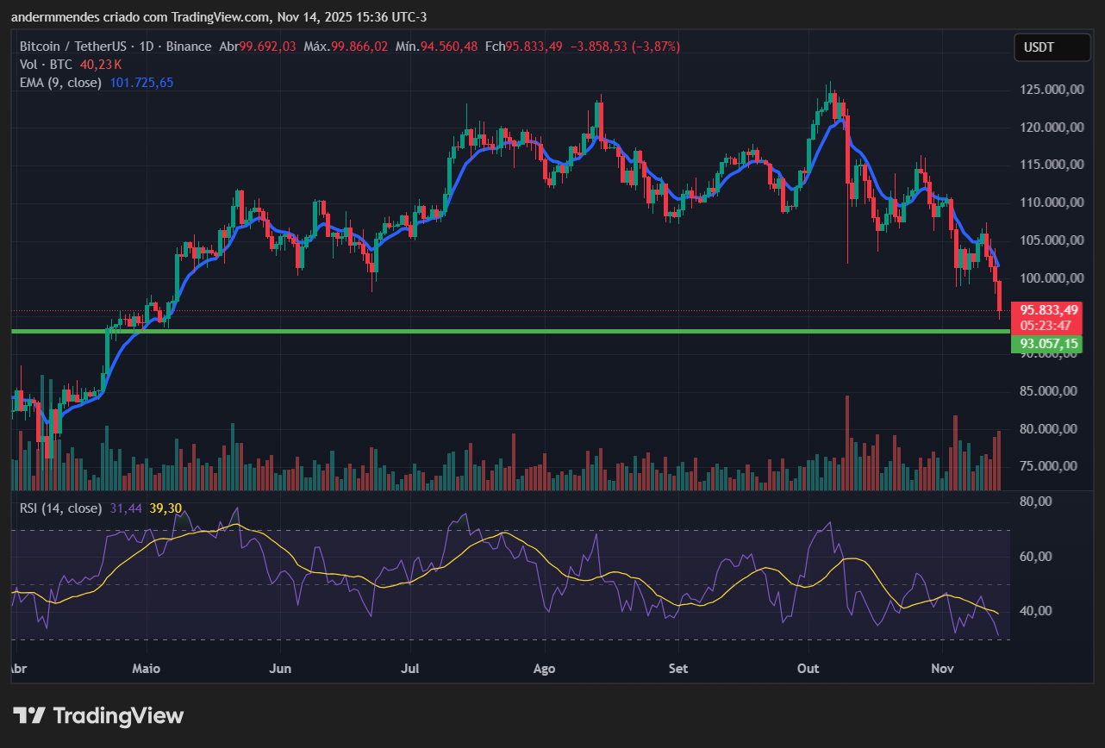Screen dimensions: 1105x748
Task: Click the Maio month label on the axis
Action: 146,668
